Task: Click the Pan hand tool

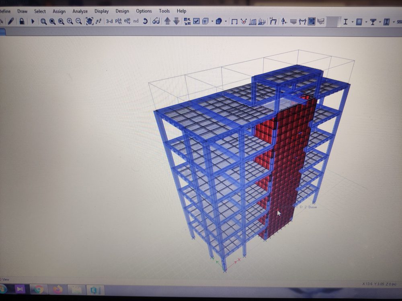Action: (89, 22)
